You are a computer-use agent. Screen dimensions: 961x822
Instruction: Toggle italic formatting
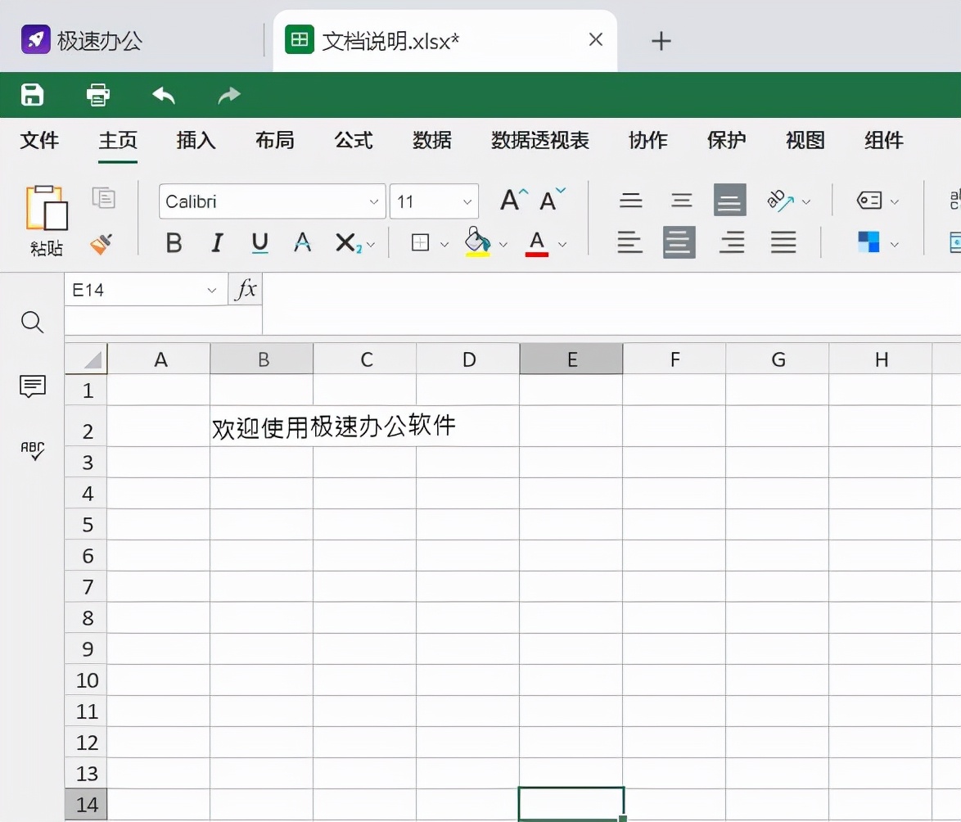[x=216, y=243]
